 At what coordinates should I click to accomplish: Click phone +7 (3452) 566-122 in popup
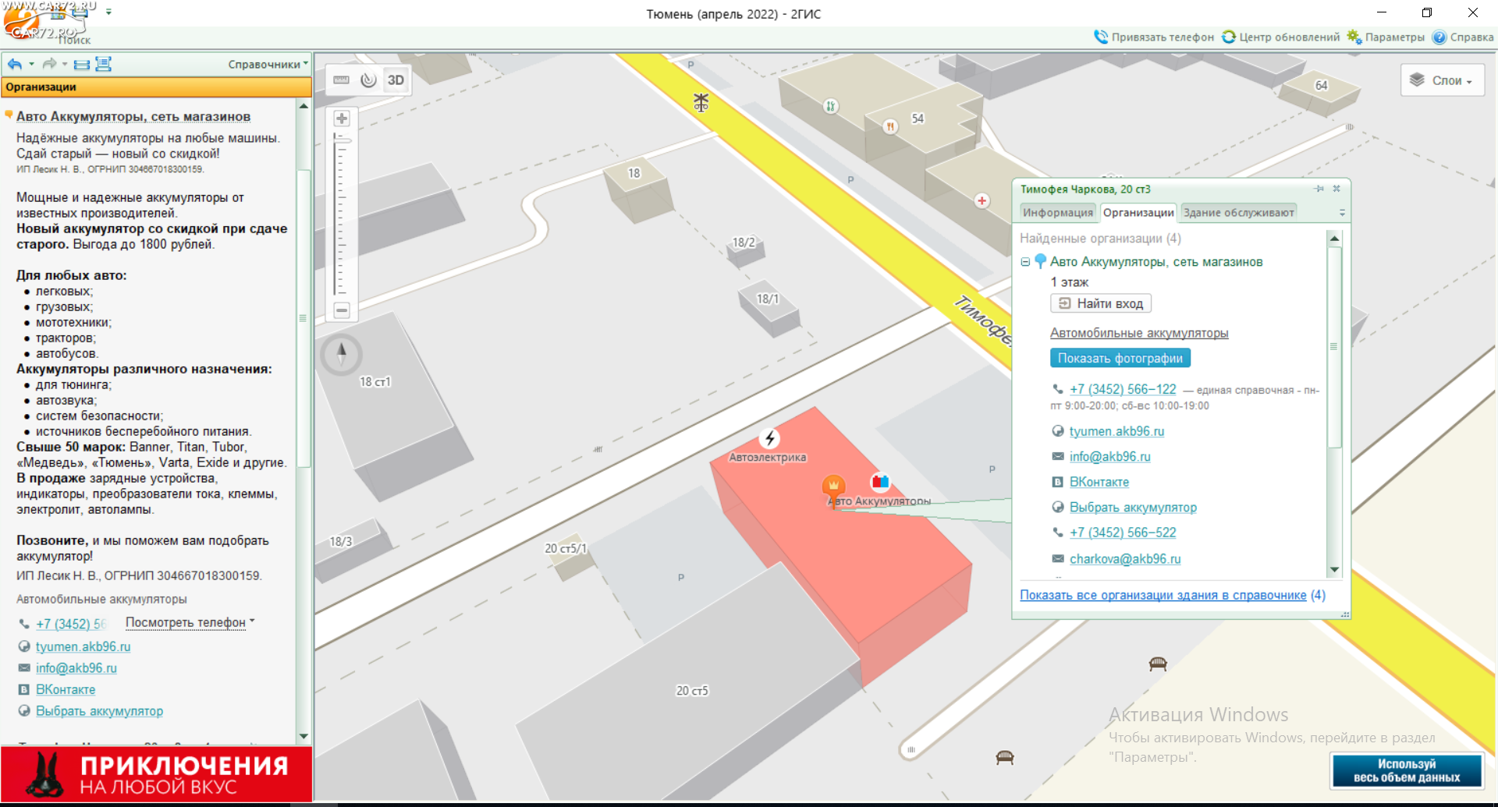1123,389
